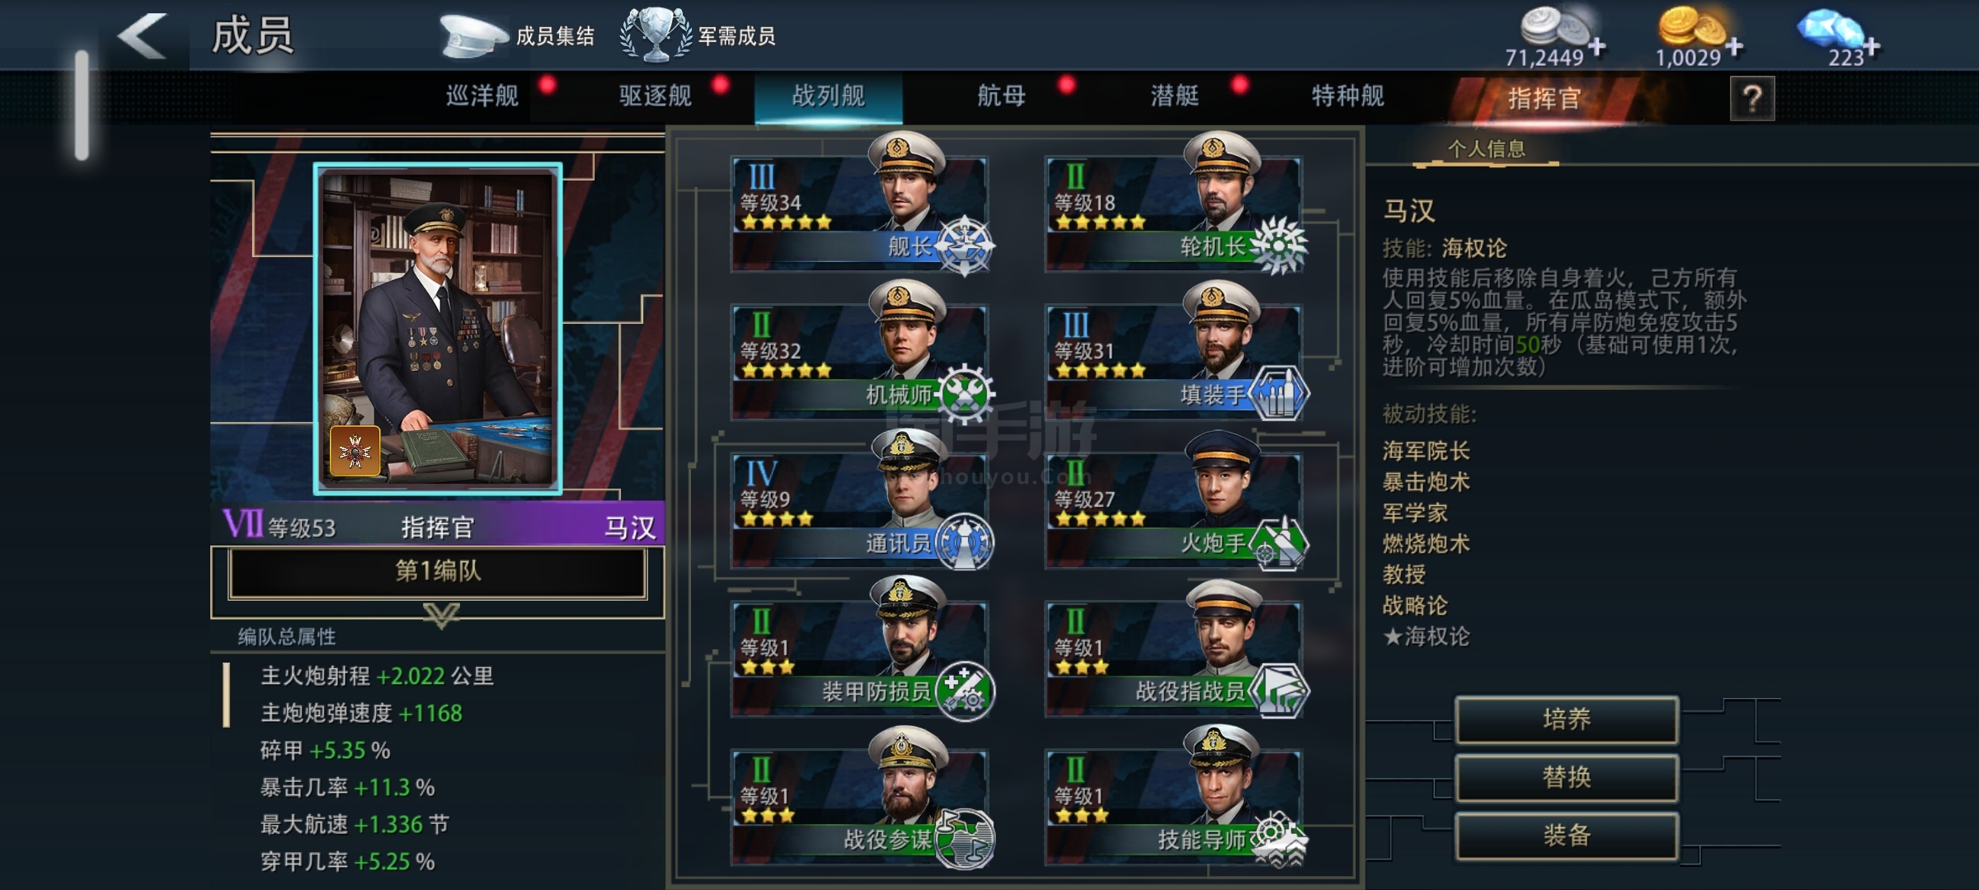The image size is (1979, 890).
Task: Click the 替换 button
Action: pos(1567,778)
